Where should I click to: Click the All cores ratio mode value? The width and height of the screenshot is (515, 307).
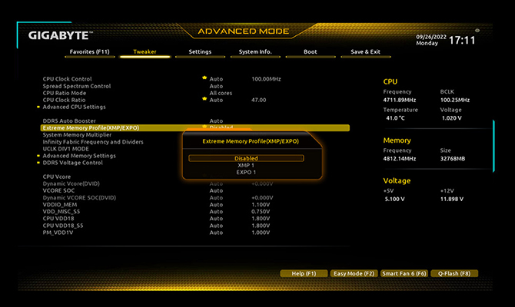(x=221, y=93)
